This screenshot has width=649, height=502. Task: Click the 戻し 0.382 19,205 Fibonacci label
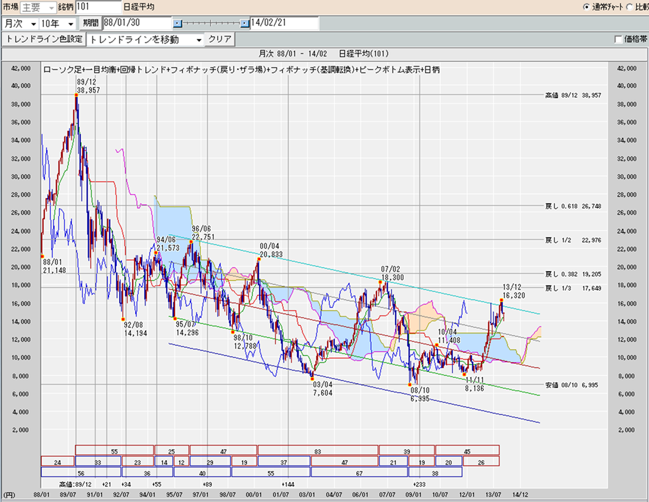(573, 274)
